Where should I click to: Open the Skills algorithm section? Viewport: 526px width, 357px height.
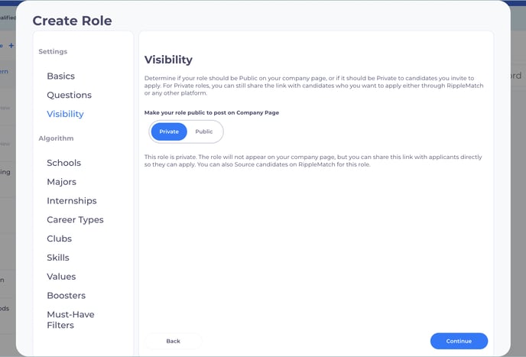57,258
